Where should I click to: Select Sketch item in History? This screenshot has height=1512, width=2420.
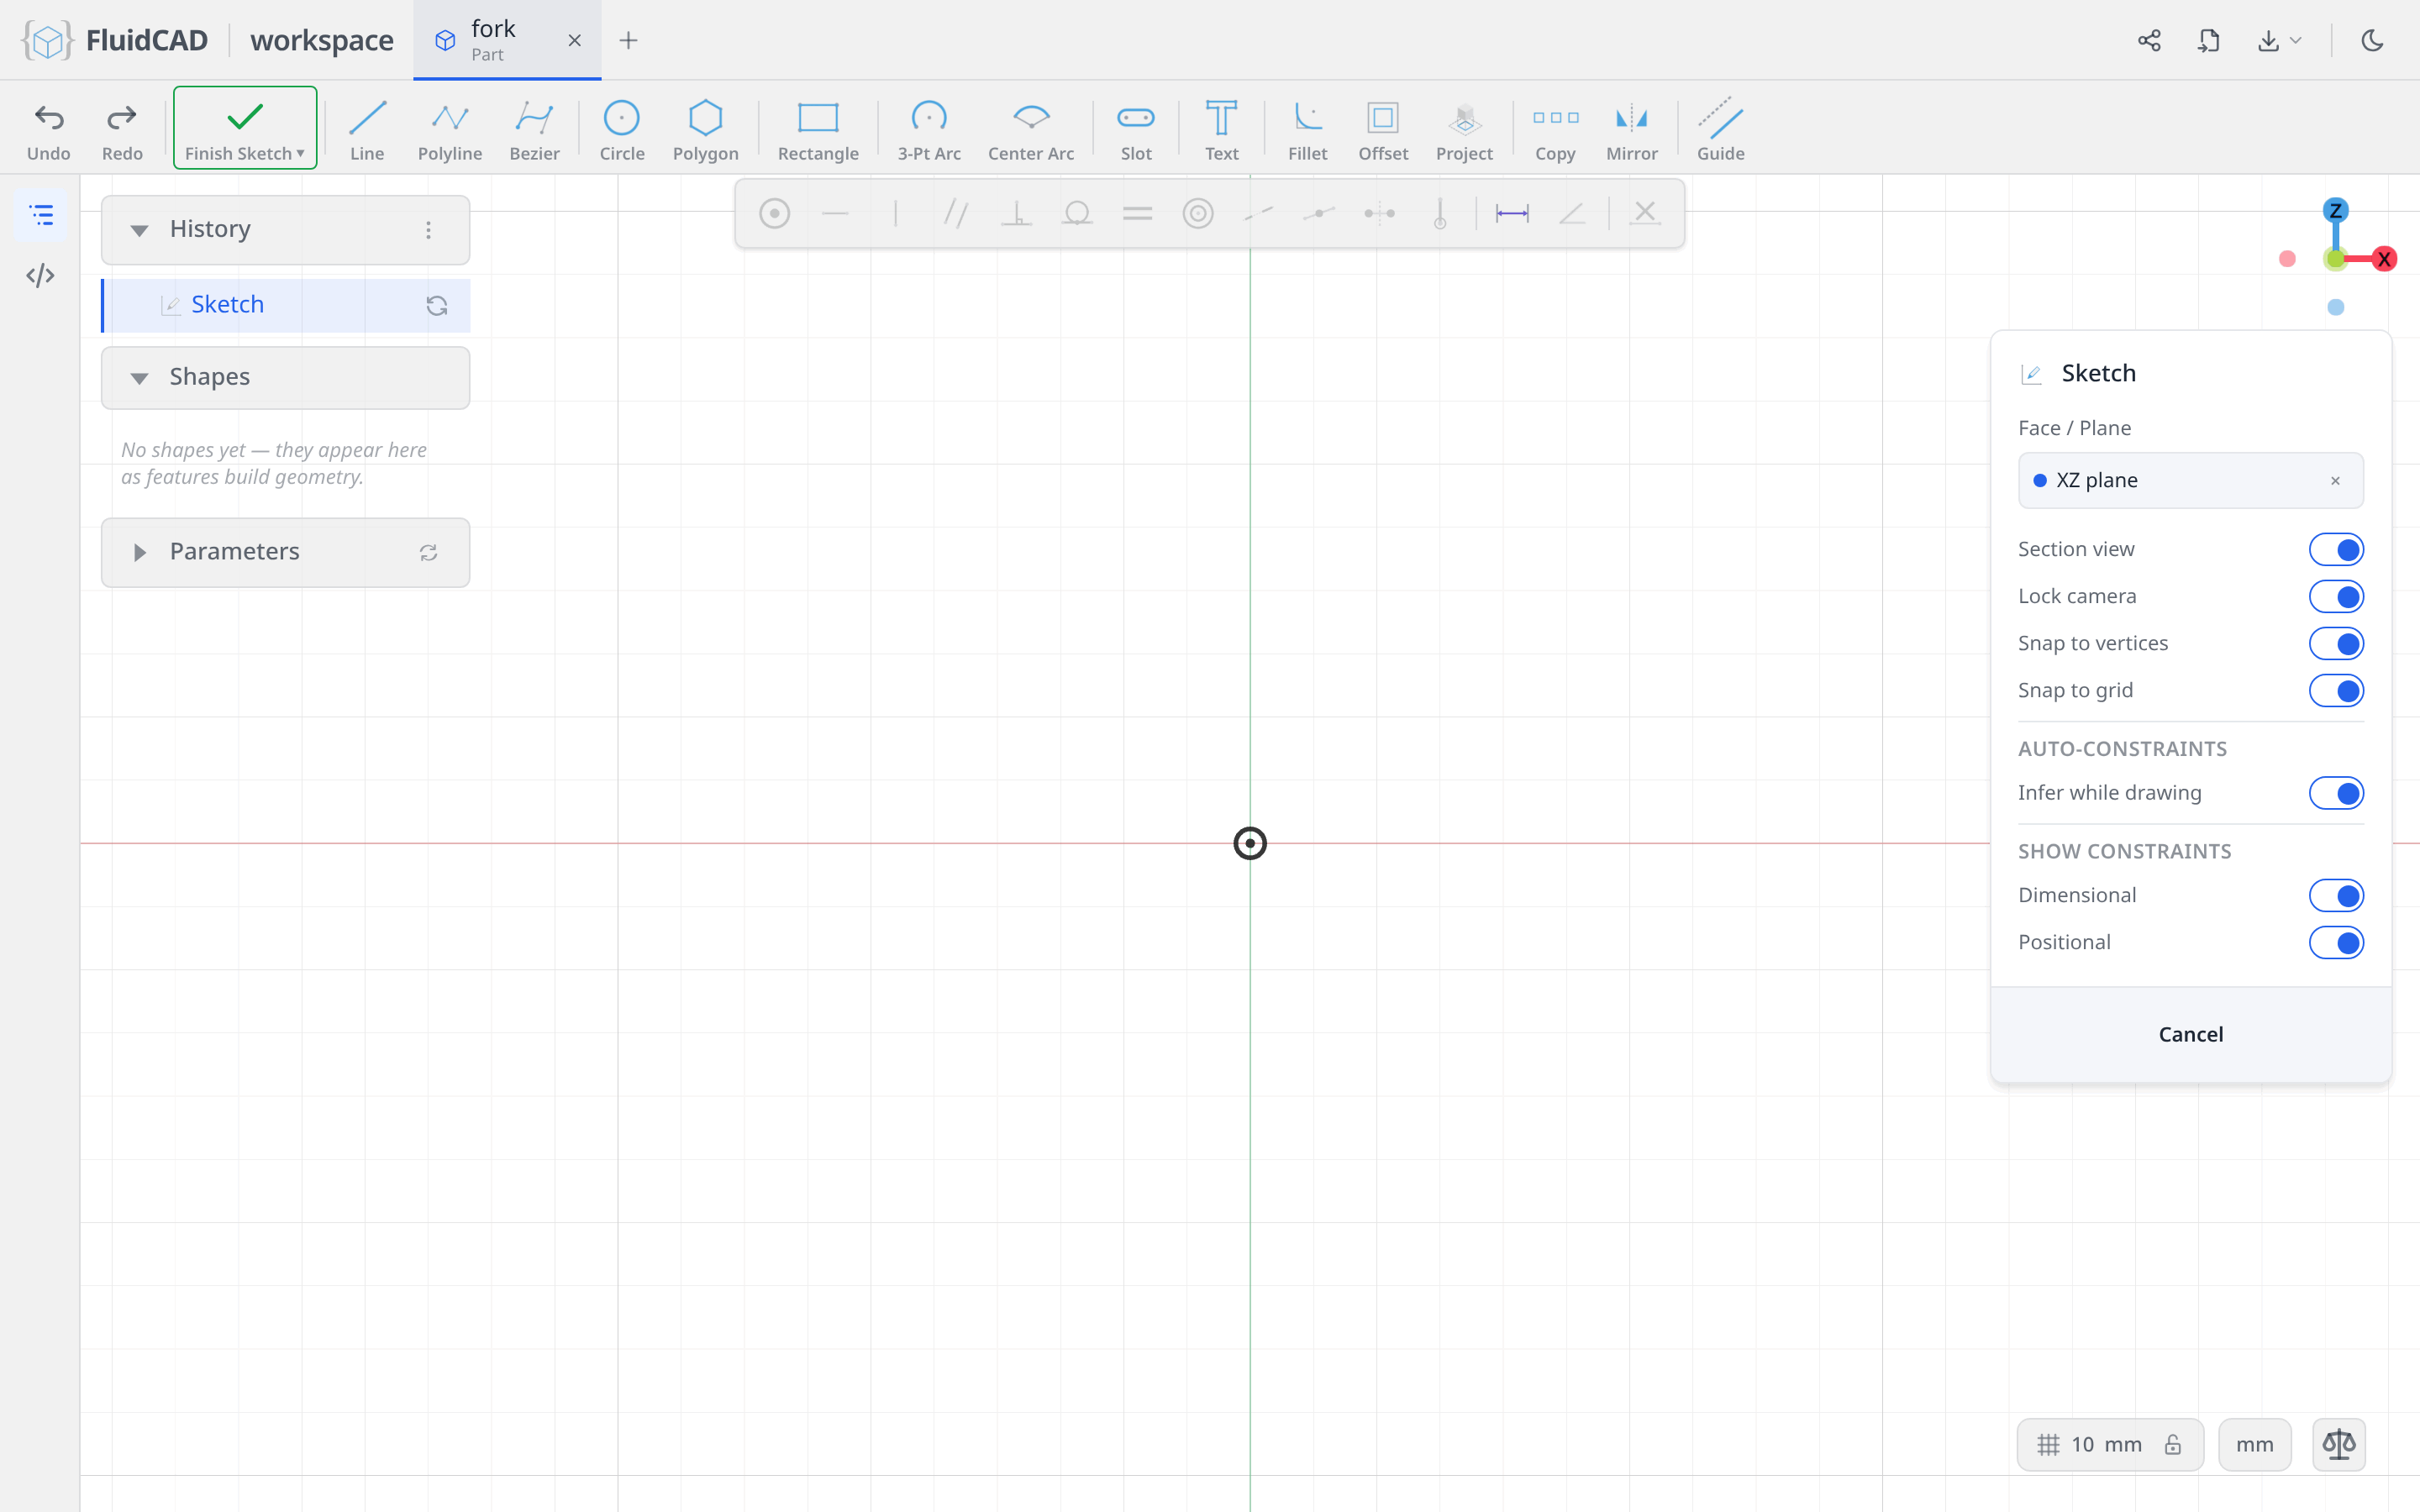(x=286, y=305)
